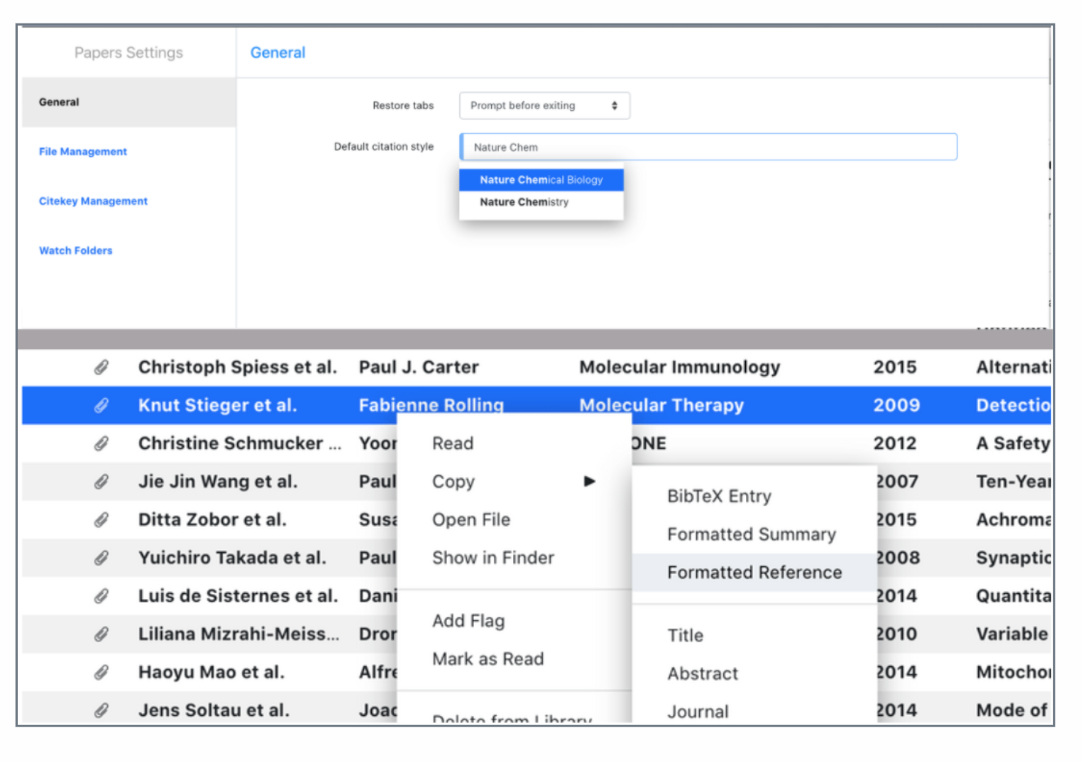The height and width of the screenshot is (762, 1083).
Task: Open File Management settings section
Action: click(83, 152)
